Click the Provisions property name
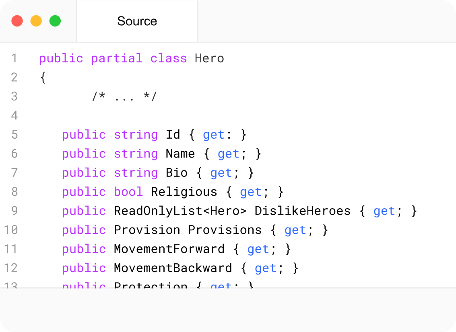Image resolution: width=456 pixels, height=332 pixels. pos(225,230)
